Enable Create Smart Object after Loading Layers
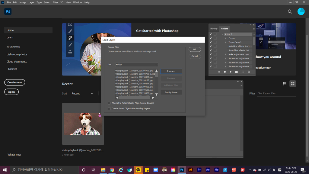309x174 pixels. click(109, 108)
